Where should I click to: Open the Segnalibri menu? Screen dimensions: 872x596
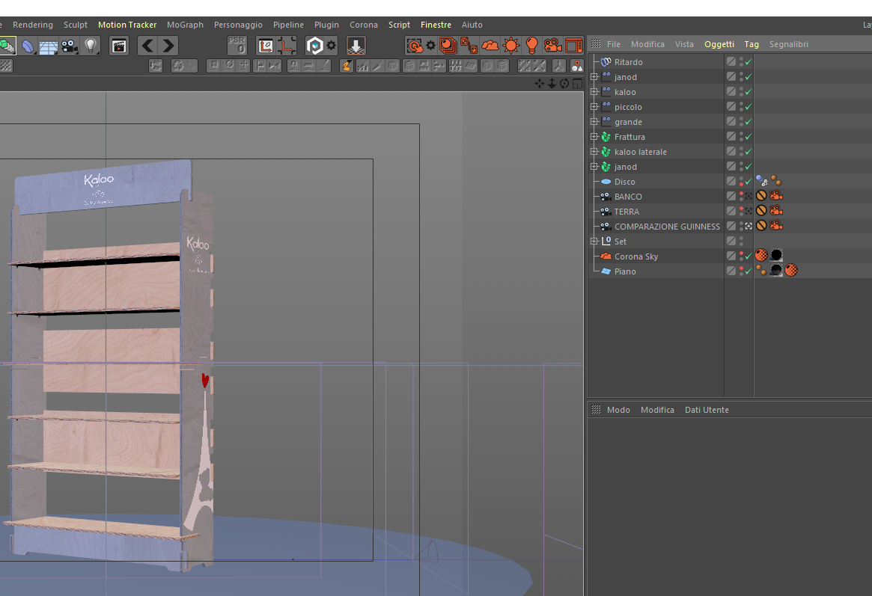789,44
